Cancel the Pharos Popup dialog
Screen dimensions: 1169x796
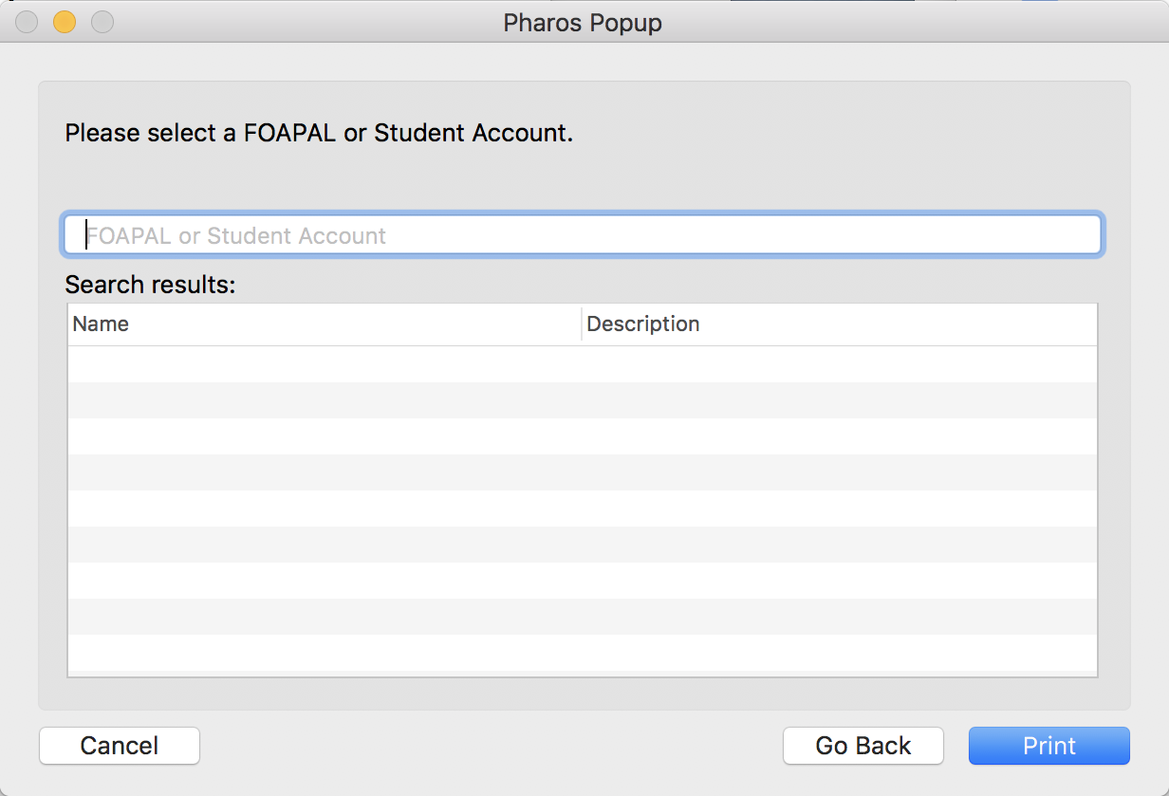tap(120, 746)
